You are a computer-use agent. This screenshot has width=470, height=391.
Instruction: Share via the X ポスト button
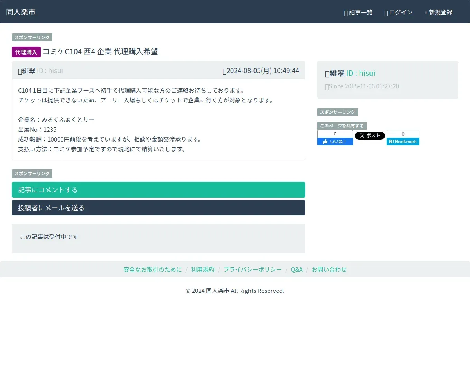[x=370, y=136]
